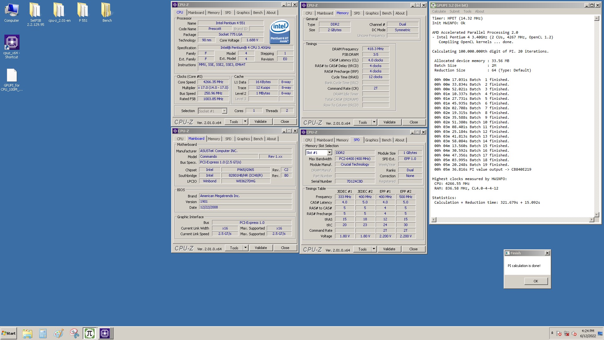Switch to Mainboard tab in CPU window
The height and width of the screenshot is (340, 604).
196,13
